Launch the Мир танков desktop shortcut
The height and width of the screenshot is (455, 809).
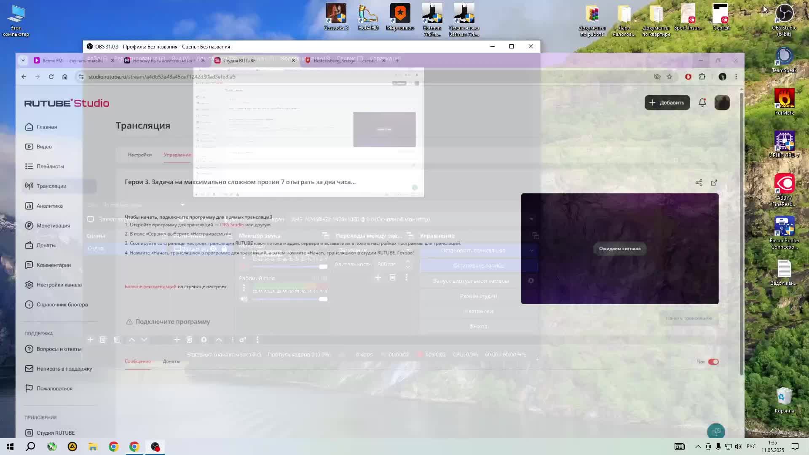click(x=400, y=17)
